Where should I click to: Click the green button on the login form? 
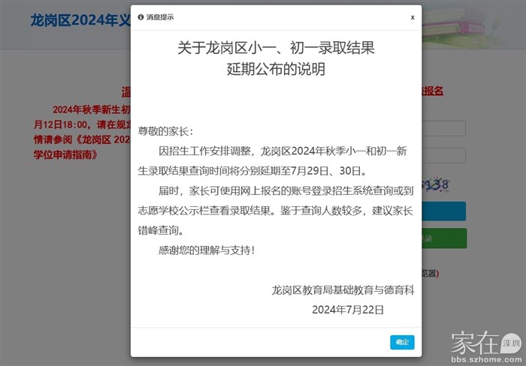(444, 238)
